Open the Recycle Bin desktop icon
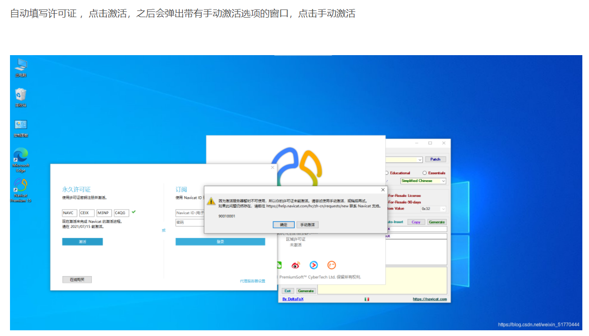This screenshot has width=589, height=336. (x=20, y=97)
